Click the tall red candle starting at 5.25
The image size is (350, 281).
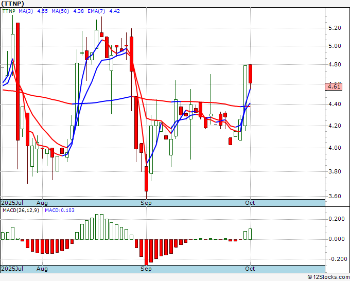[17, 81]
